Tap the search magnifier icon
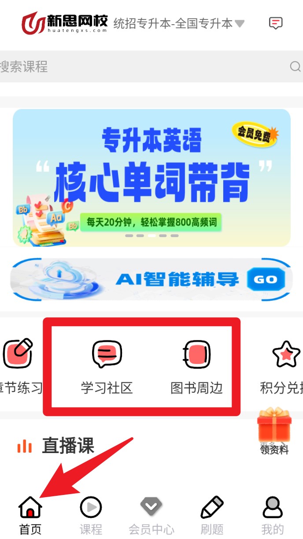303x539 pixels. [x=295, y=67]
